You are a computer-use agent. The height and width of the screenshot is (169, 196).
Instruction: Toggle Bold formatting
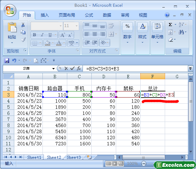35,35
